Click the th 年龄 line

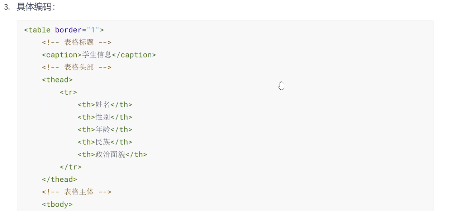[105, 130]
